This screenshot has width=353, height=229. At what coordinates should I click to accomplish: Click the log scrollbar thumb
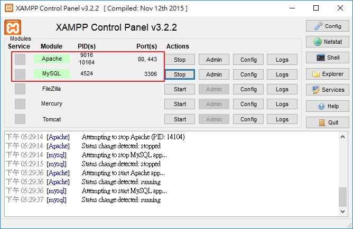[342, 197]
